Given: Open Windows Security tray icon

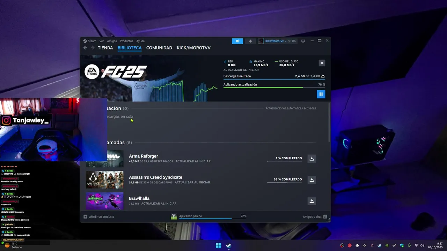Looking at the screenshot, I should tap(402, 245).
